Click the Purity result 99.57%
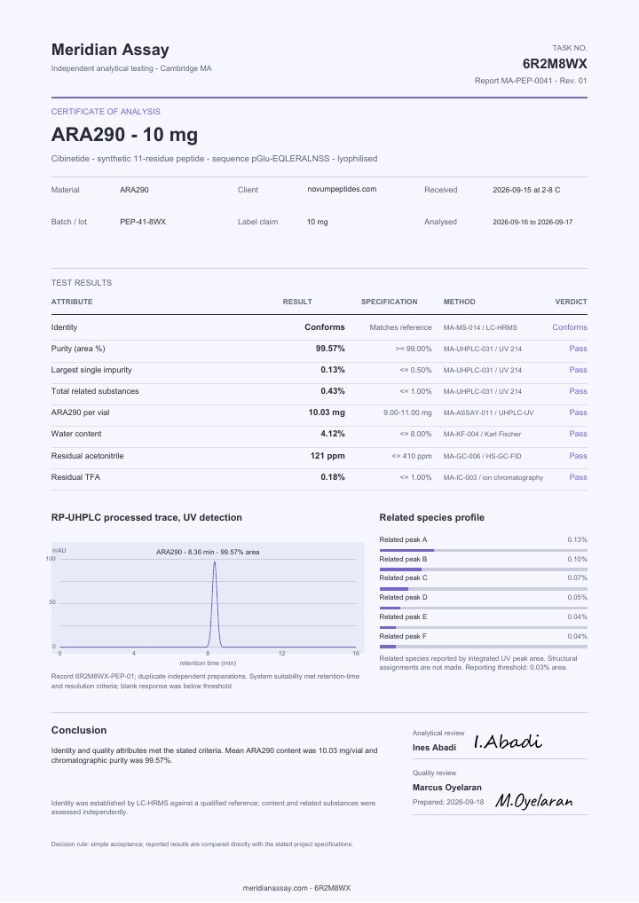 pos(330,349)
